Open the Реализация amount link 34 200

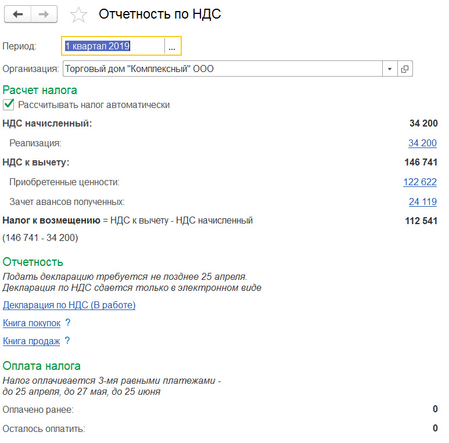tap(422, 143)
